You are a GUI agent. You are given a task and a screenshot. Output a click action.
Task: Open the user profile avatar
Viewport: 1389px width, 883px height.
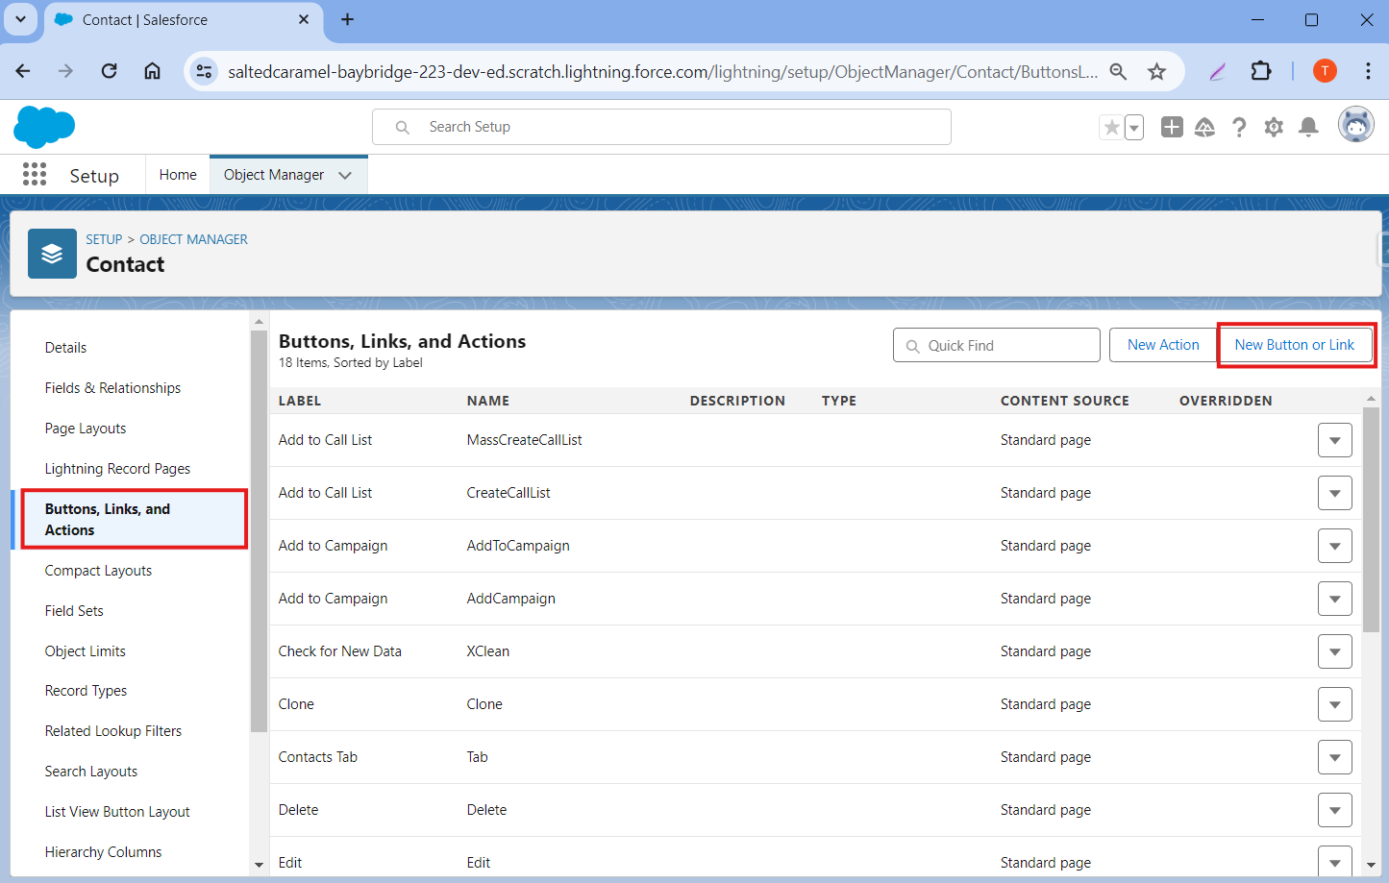click(x=1356, y=125)
